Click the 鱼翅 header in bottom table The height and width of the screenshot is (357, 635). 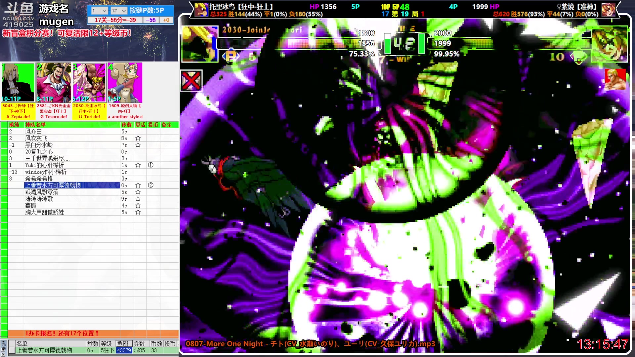[124, 343]
